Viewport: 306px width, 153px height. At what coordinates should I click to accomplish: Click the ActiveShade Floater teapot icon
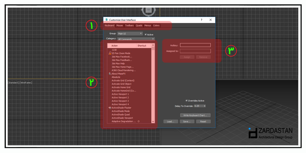tap(110, 108)
